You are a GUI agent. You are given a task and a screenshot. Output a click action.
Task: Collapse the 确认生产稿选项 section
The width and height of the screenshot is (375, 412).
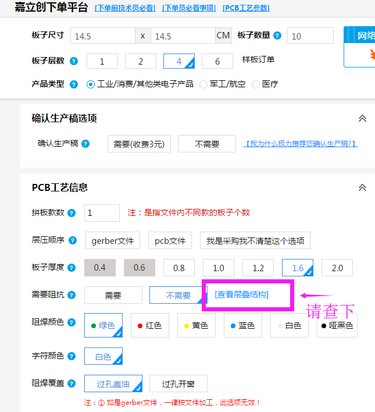362,118
